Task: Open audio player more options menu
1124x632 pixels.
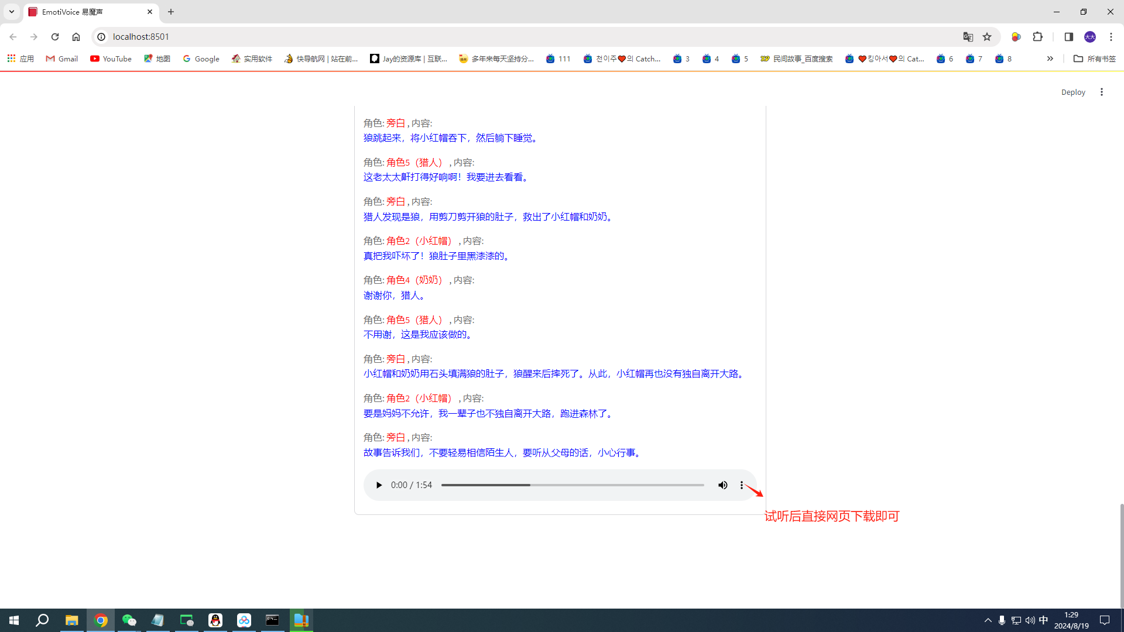Action: (x=742, y=485)
